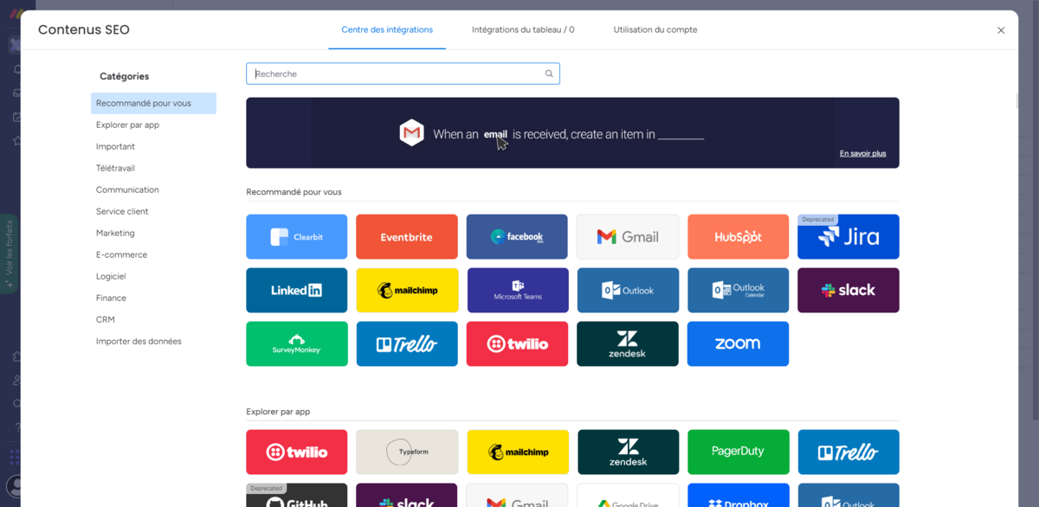
Task: Open the Gmail tile under Recommandé pour vous
Action: click(x=628, y=237)
